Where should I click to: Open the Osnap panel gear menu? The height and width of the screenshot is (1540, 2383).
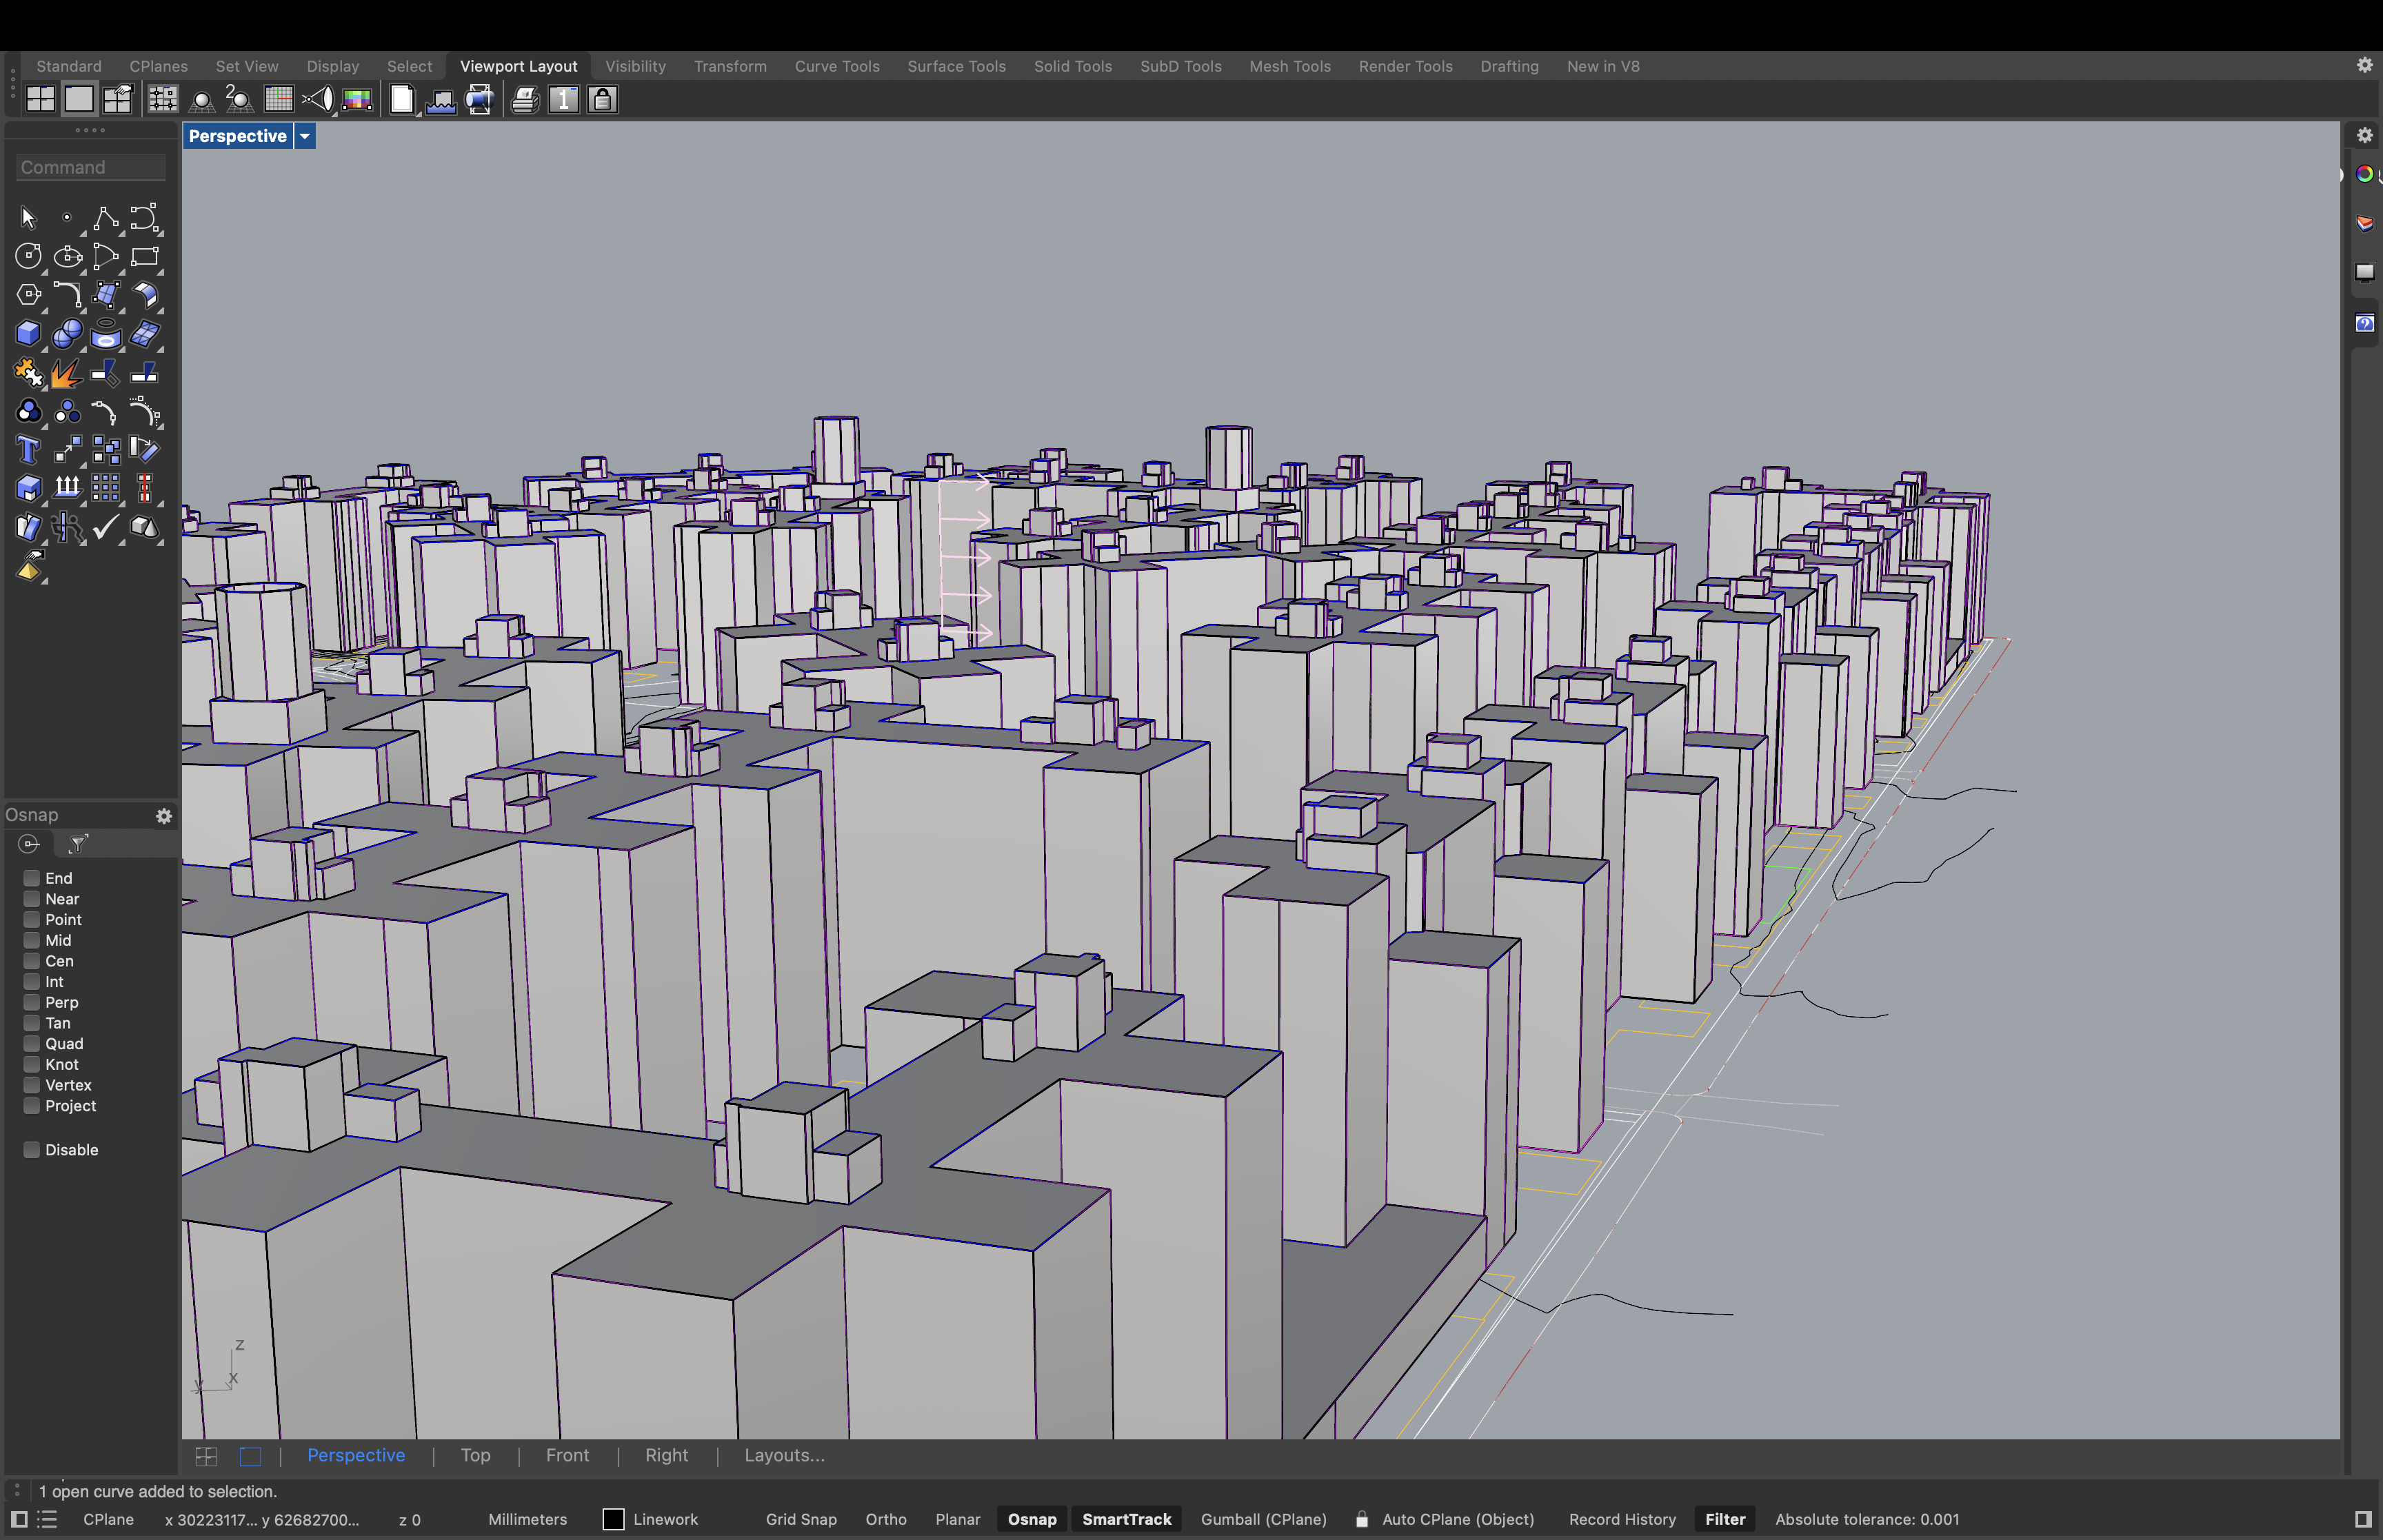[x=164, y=815]
